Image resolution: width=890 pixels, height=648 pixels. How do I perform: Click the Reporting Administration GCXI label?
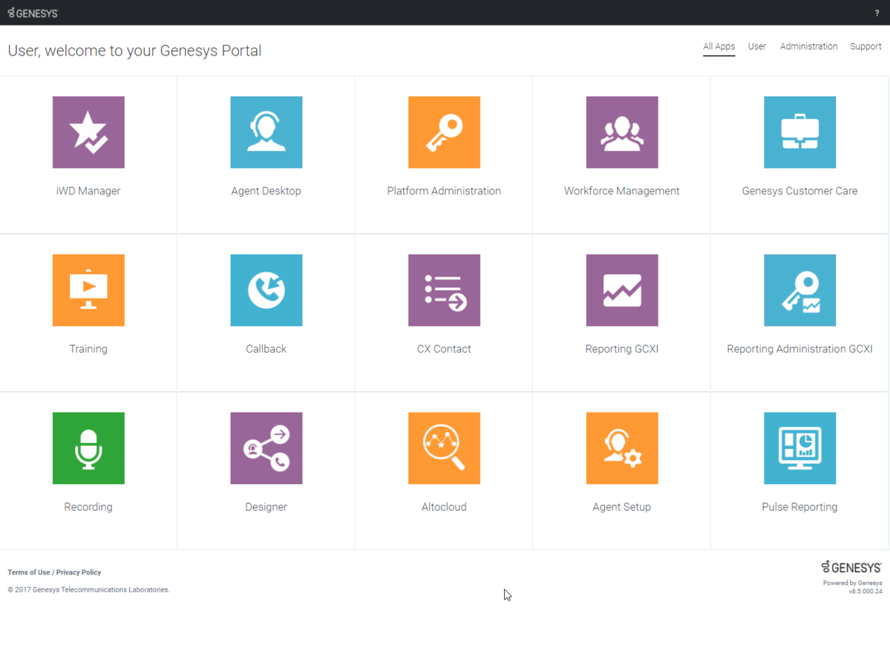(799, 349)
